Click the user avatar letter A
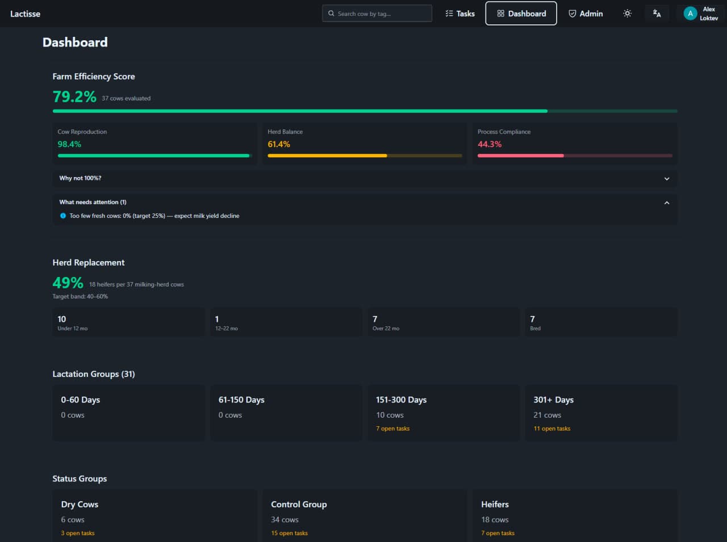Image resolution: width=727 pixels, height=542 pixels. pyautogui.click(x=690, y=14)
